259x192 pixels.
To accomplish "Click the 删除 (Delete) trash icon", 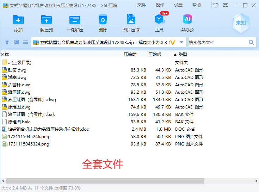I will (x=103, y=19).
